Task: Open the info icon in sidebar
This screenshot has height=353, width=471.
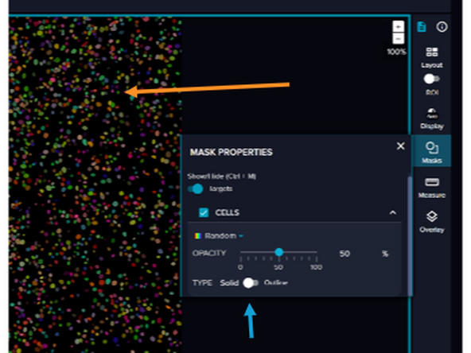Action: (442, 27)
